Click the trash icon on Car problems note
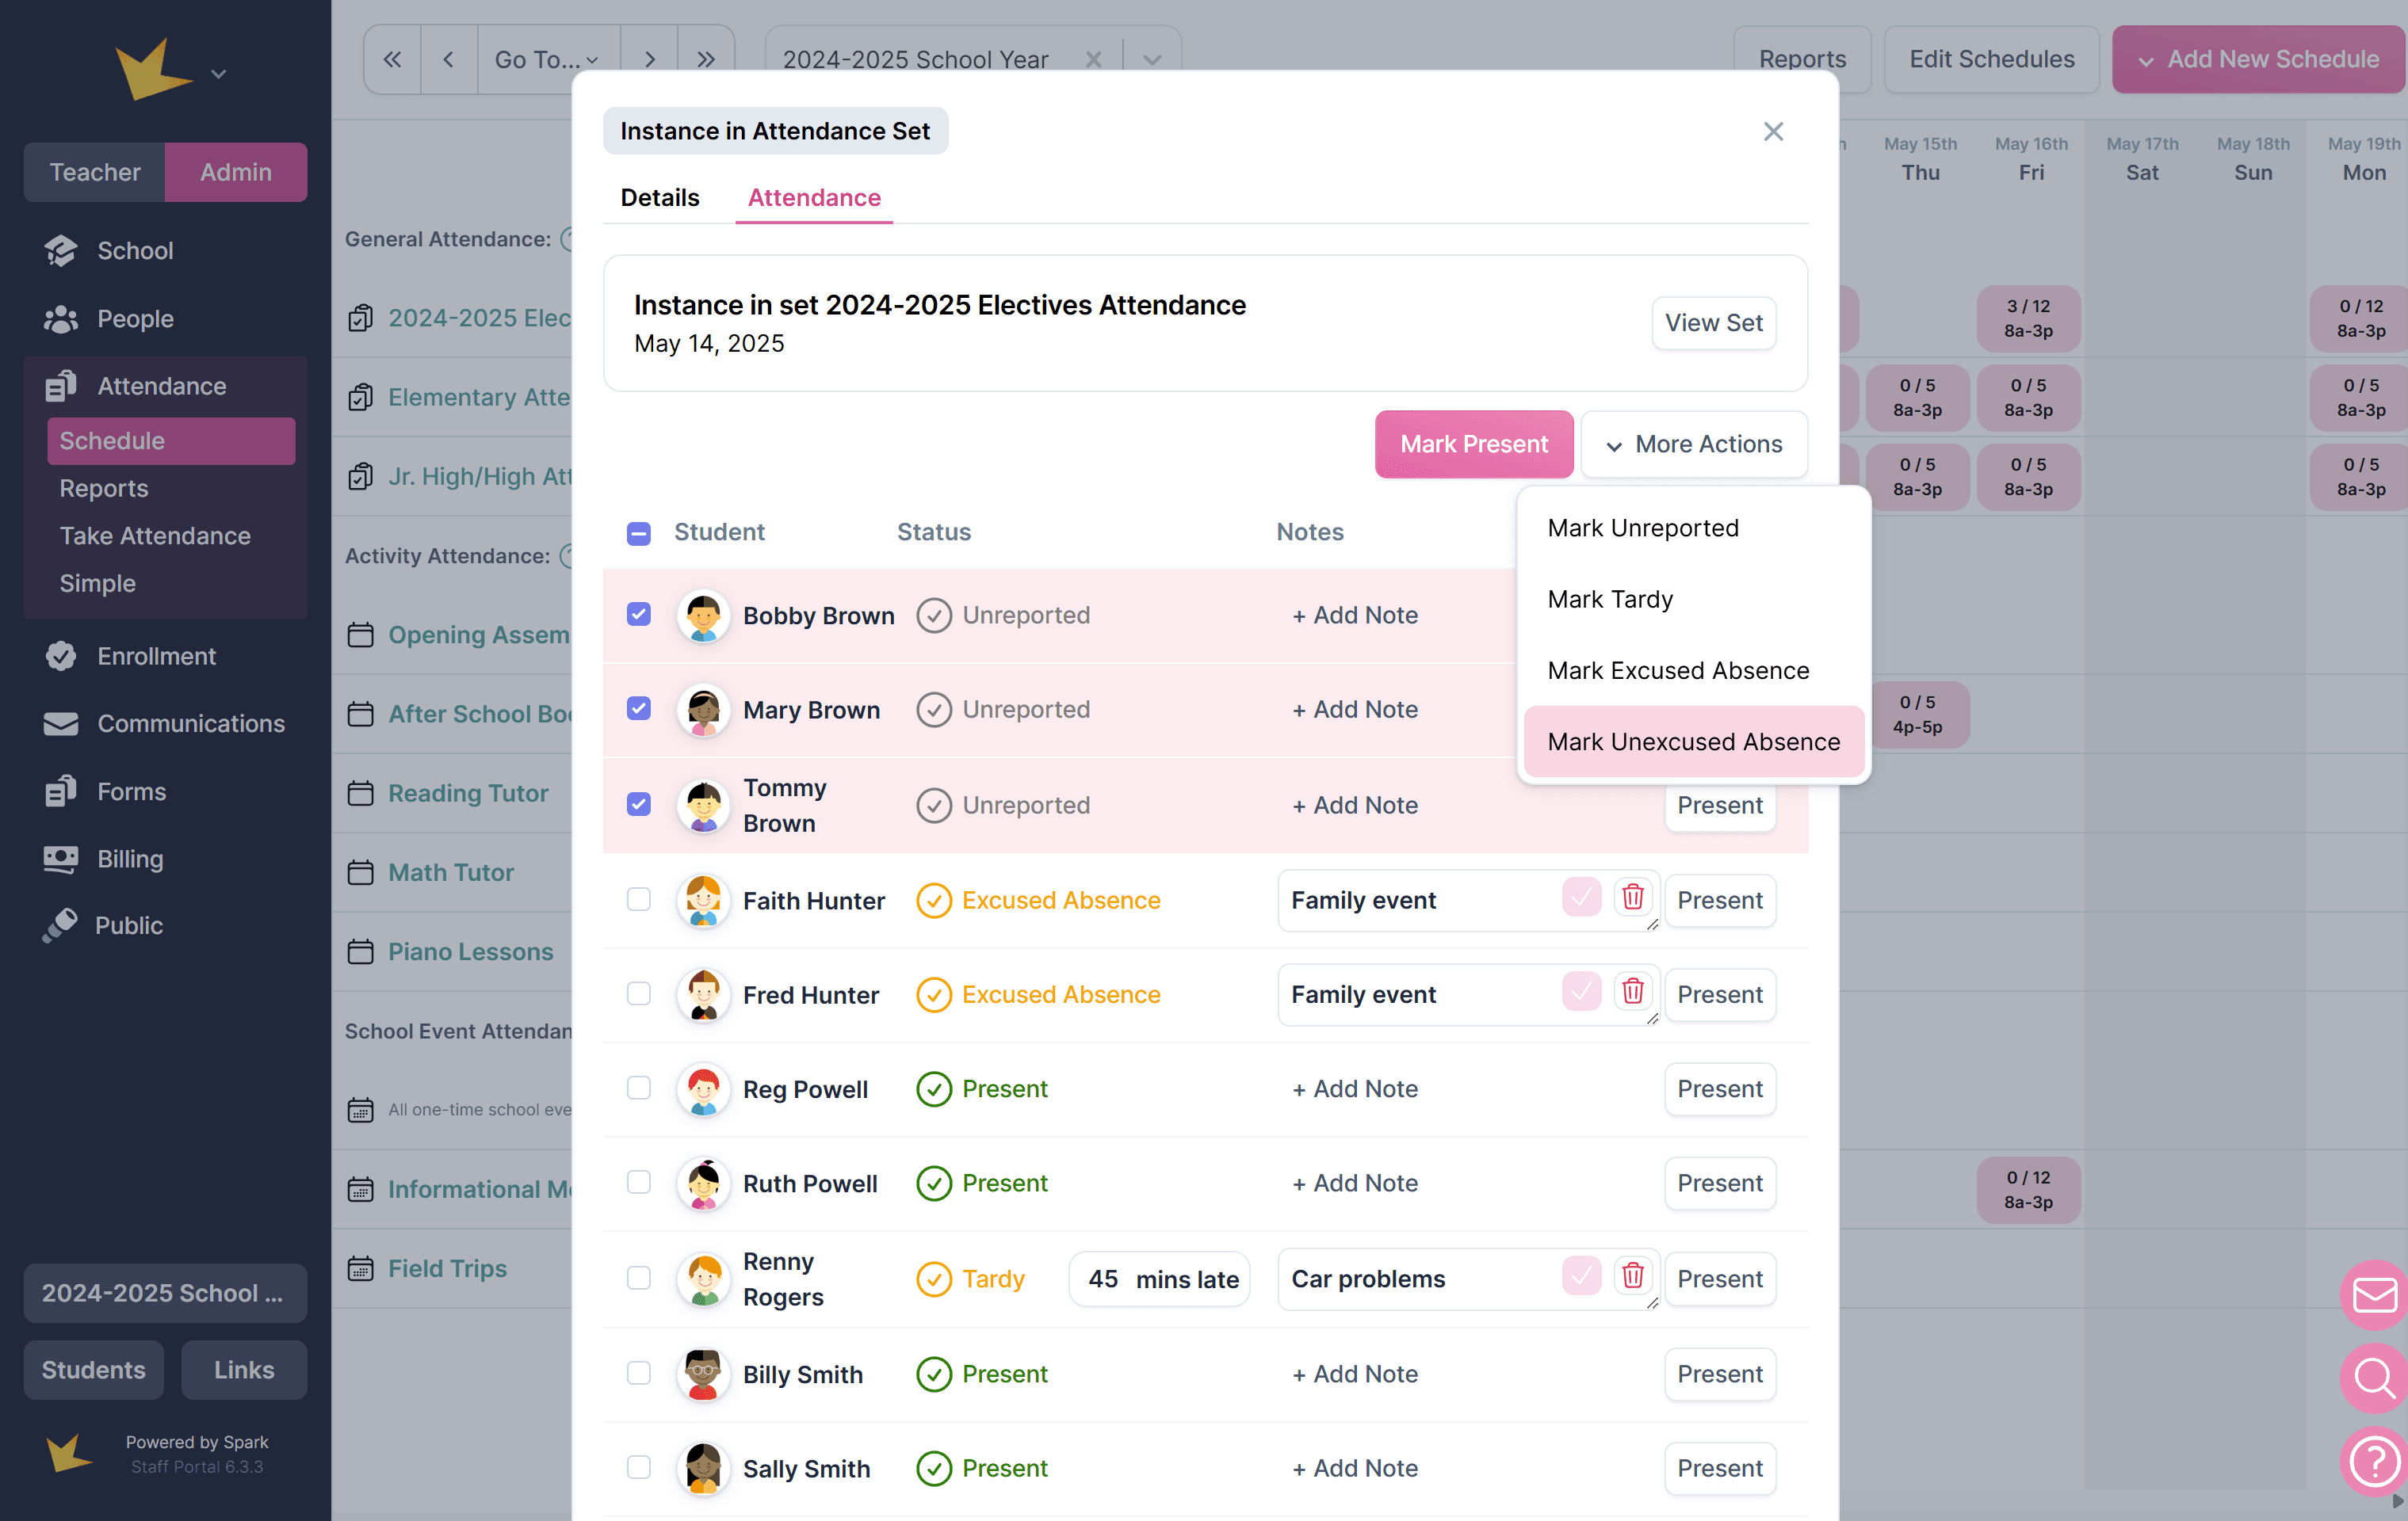 (x=1632, y=1276)
